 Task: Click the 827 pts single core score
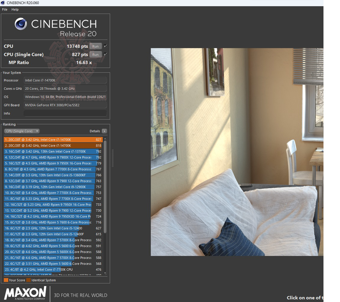(x=80, y=54)
